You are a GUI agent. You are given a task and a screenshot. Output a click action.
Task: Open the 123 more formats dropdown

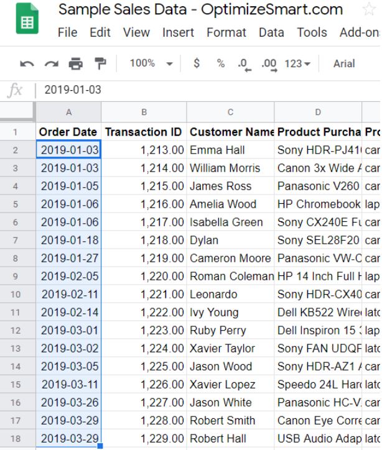click(x=297, y=63)
